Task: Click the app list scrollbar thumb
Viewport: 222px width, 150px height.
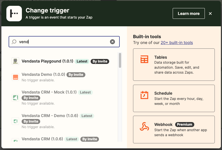Action: 120,60
